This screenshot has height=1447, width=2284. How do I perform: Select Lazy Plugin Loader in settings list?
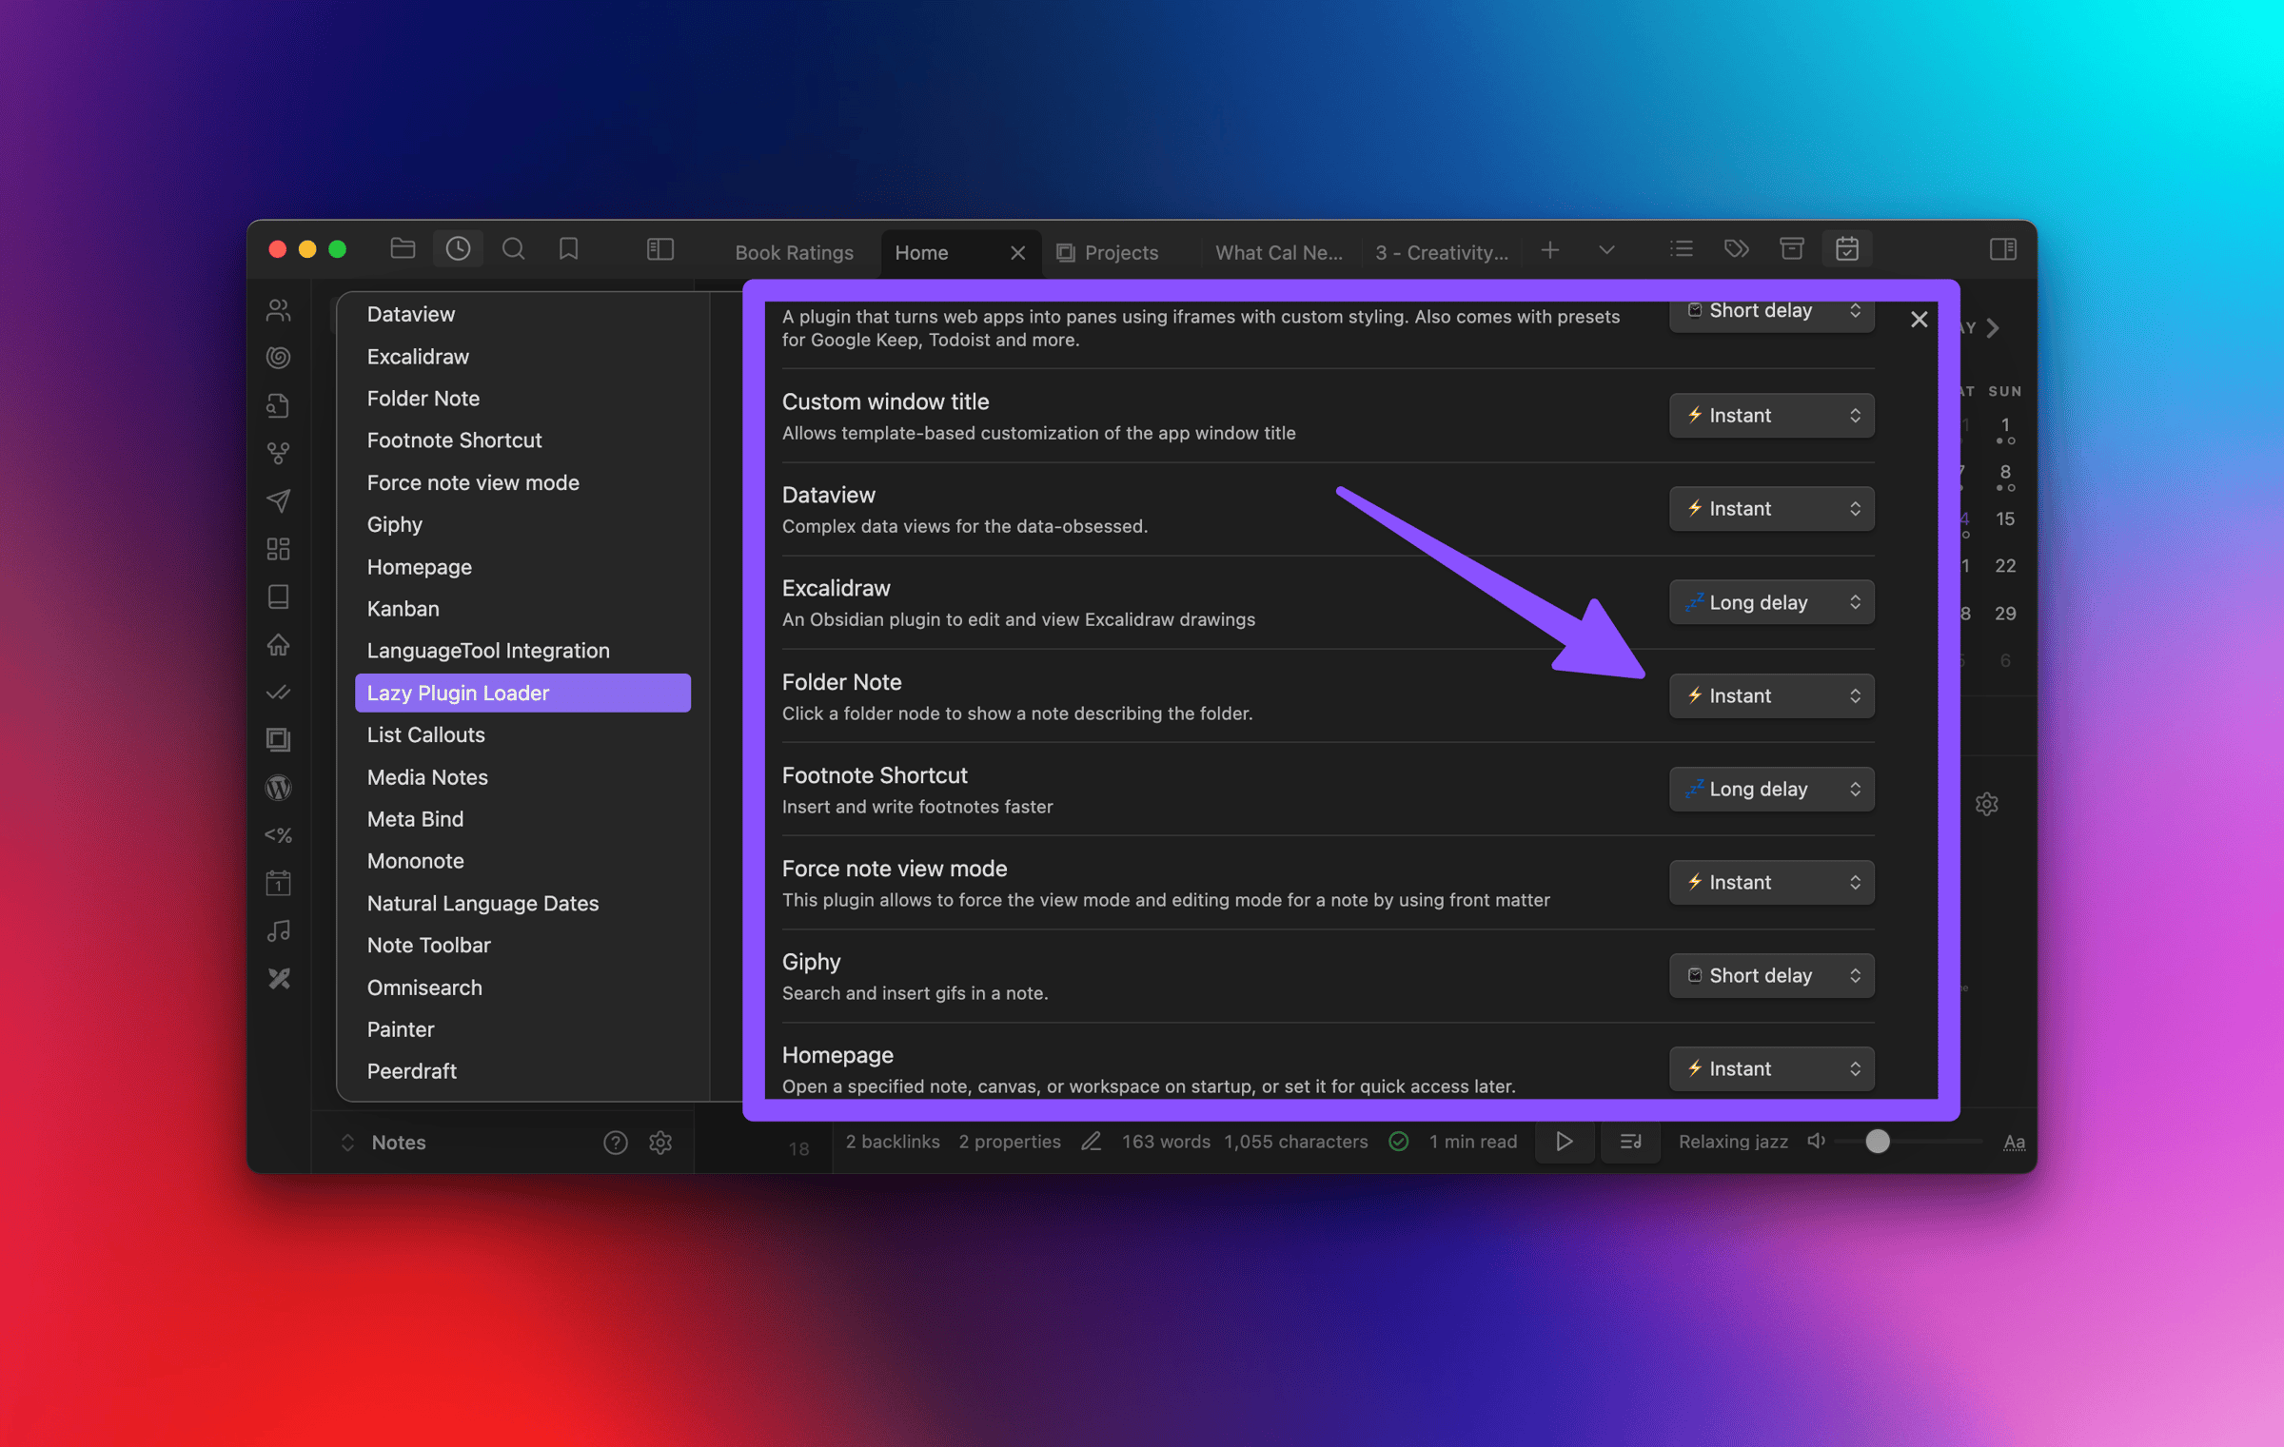tap(522, 693)
